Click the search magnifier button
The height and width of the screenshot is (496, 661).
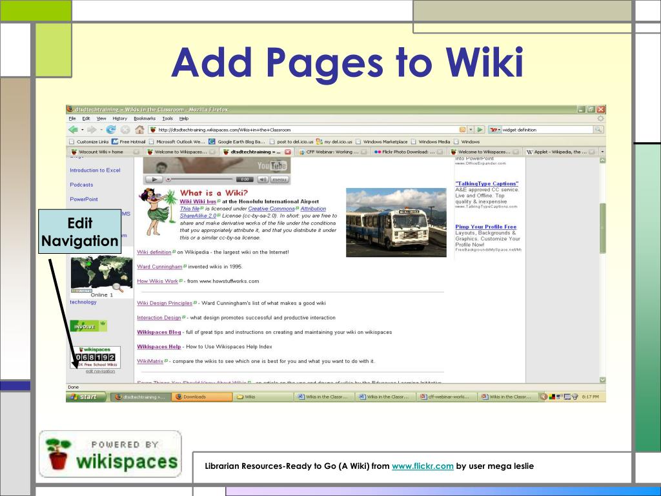[x=598, y=130]
